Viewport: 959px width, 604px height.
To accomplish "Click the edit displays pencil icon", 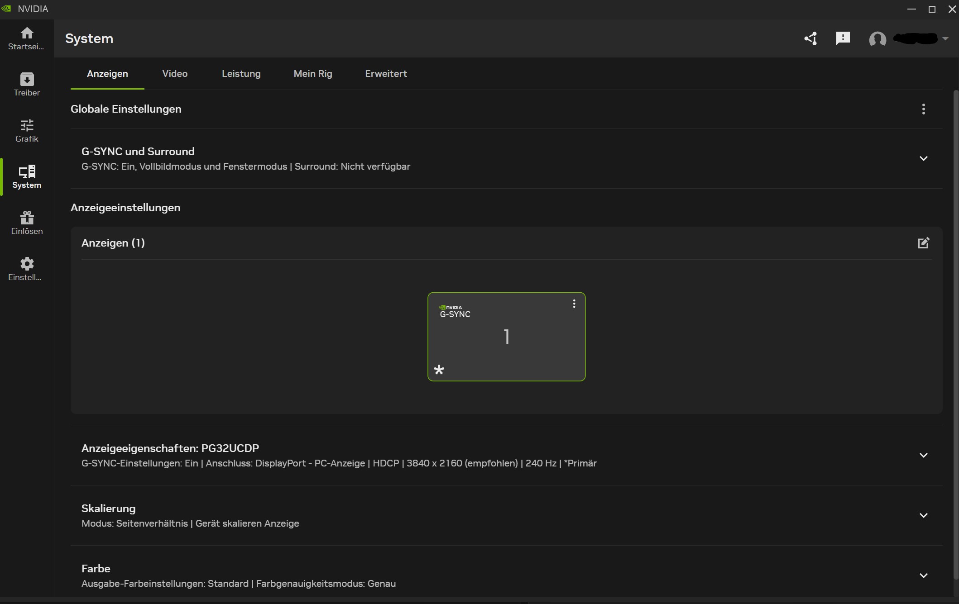I will point(923,243).
